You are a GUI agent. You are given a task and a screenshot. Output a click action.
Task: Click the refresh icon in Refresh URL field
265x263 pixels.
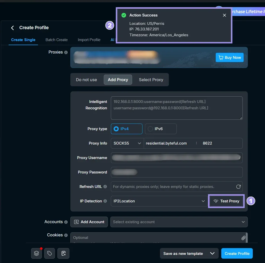[238, 187]
